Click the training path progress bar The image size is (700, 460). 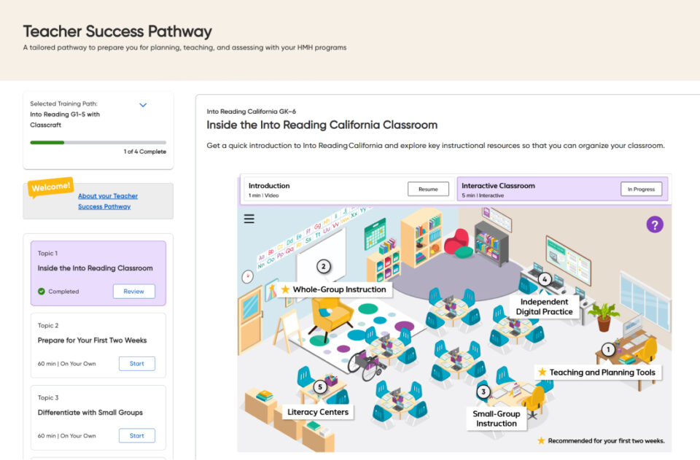click(x=98, y=143)
